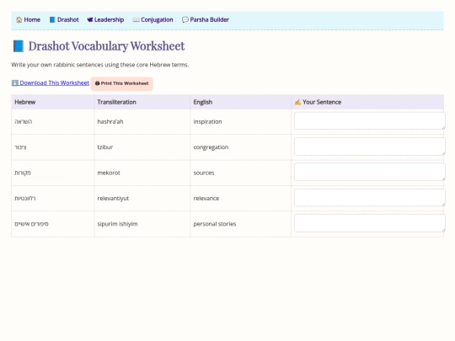
Task: Go to the Home nav link
Action: click(28, 19)
